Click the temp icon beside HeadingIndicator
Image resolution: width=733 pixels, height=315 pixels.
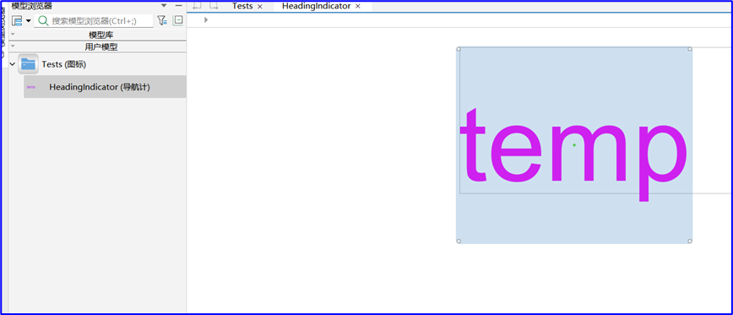pyautogui.click(x=31, y=87)
